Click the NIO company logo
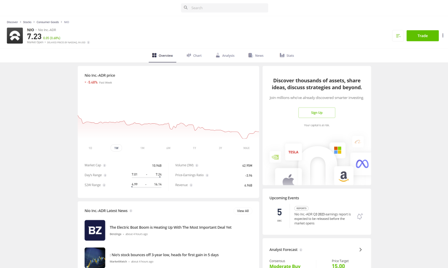This screenshot has width=448, height=268. 14,35
